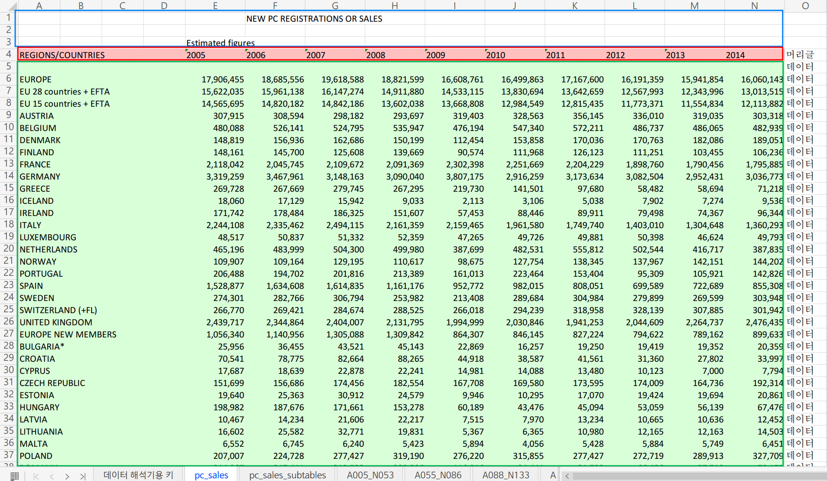Click the first-sheet navigation arrow

click(x=36, y=476)
